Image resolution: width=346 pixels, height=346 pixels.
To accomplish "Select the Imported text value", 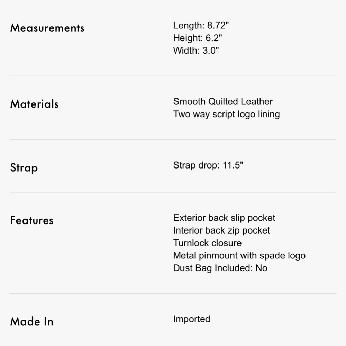I will click(x=191, y=319).
